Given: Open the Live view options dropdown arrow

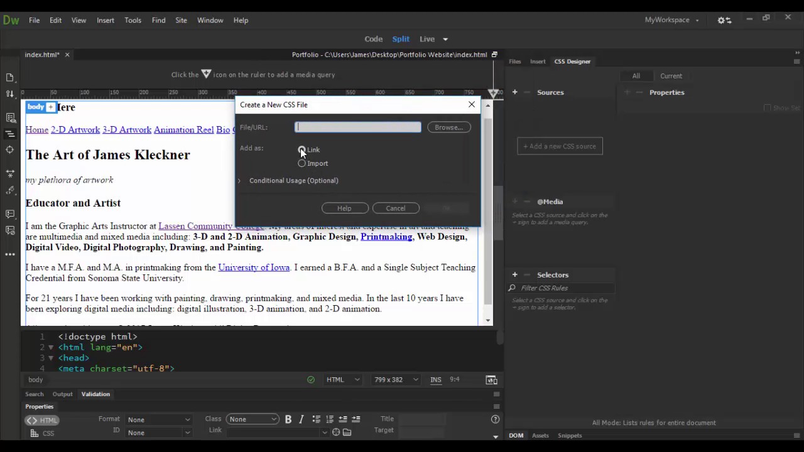Looking at the screenshot, I should tap(445, 39).
